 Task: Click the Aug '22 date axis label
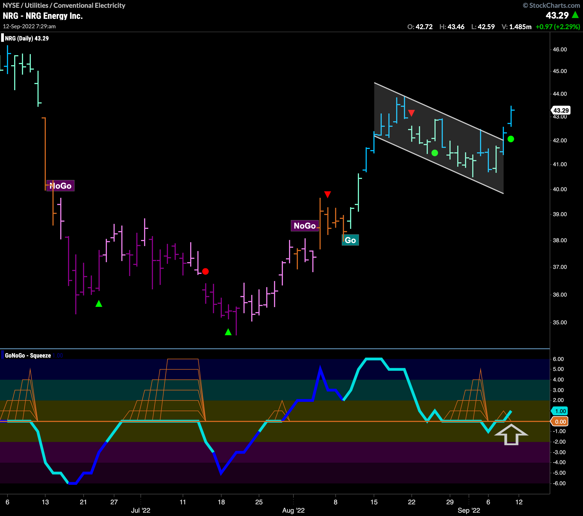293,510
